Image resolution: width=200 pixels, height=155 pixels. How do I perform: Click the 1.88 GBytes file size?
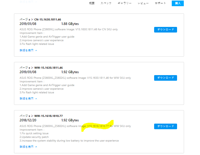[70, 24]
